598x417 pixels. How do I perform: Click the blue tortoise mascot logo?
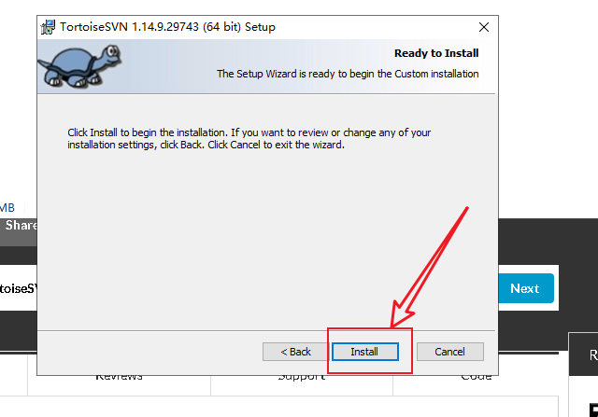(79, 66)
